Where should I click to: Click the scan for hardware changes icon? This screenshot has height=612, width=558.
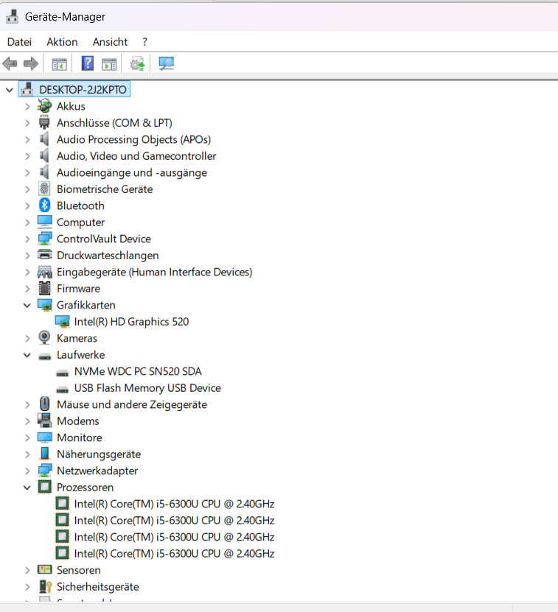click(x=166, y=63)
